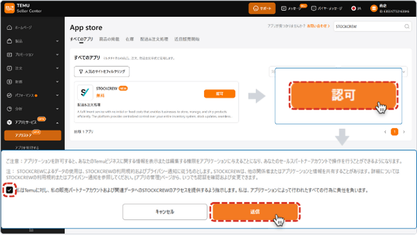This screenshot has width=417, height=235.
Task: Open バイヤーメッセージ in the top bar
Action: pos(327,8)
